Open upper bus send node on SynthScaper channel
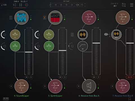The height and width of the screenshot is (101, 135). coord(49,35)
